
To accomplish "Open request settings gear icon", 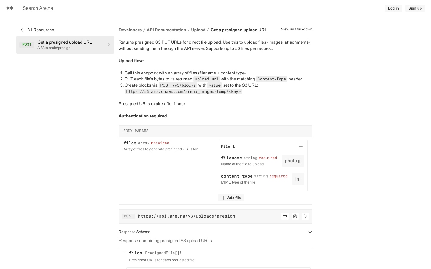I will 295,216.
